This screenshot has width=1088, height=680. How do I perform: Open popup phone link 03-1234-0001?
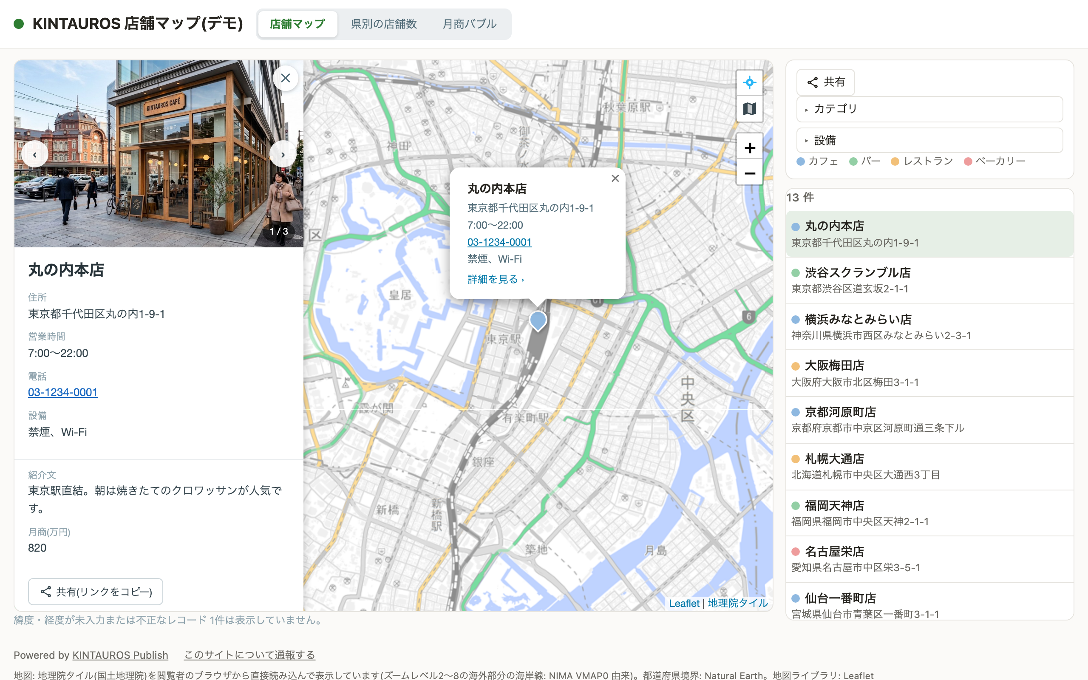(x=499, y=242)
